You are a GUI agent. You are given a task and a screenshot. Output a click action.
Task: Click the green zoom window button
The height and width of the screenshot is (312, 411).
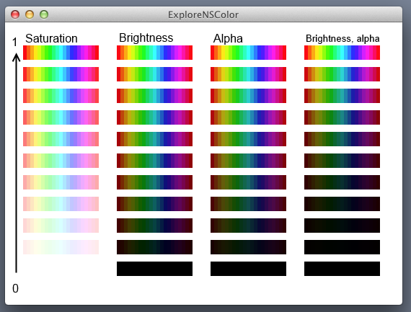[44, 14]
